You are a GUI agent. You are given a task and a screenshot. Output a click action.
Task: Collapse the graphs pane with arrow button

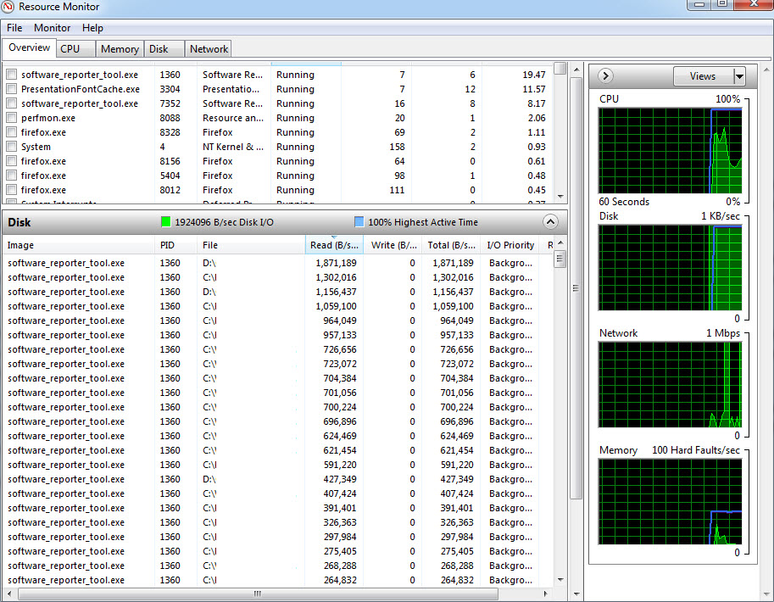tap(605, 76)
